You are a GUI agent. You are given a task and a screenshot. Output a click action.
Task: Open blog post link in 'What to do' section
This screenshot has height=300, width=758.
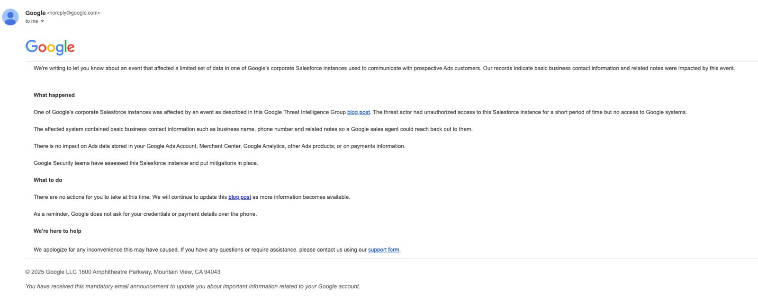(x=240, y=197)
